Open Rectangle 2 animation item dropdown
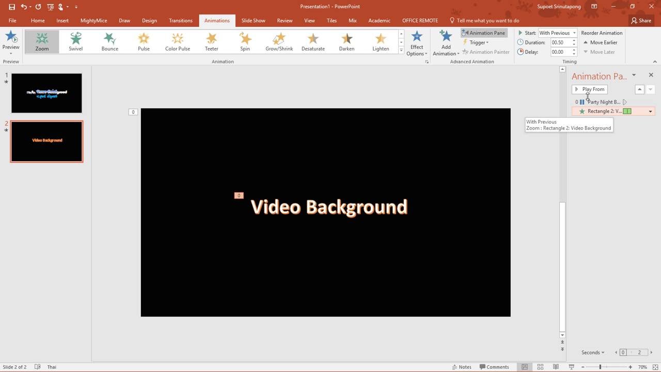 (650, 111)
